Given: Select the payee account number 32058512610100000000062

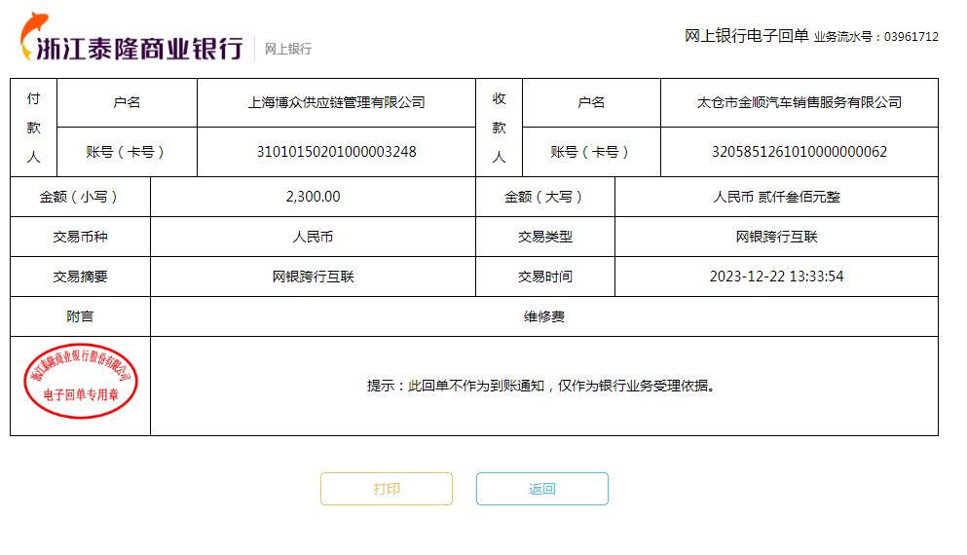Looking at the screenshot, I should click(x=800, y=152).
